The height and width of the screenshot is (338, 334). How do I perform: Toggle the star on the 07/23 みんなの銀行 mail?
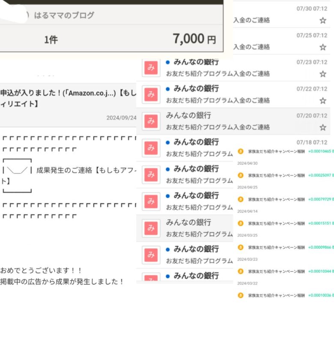pos(322,74)
